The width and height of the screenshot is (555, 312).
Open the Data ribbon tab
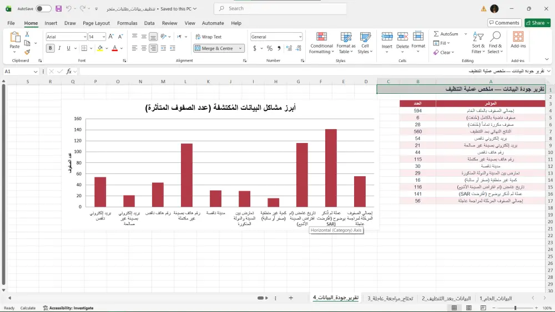(x=149, y=23)
